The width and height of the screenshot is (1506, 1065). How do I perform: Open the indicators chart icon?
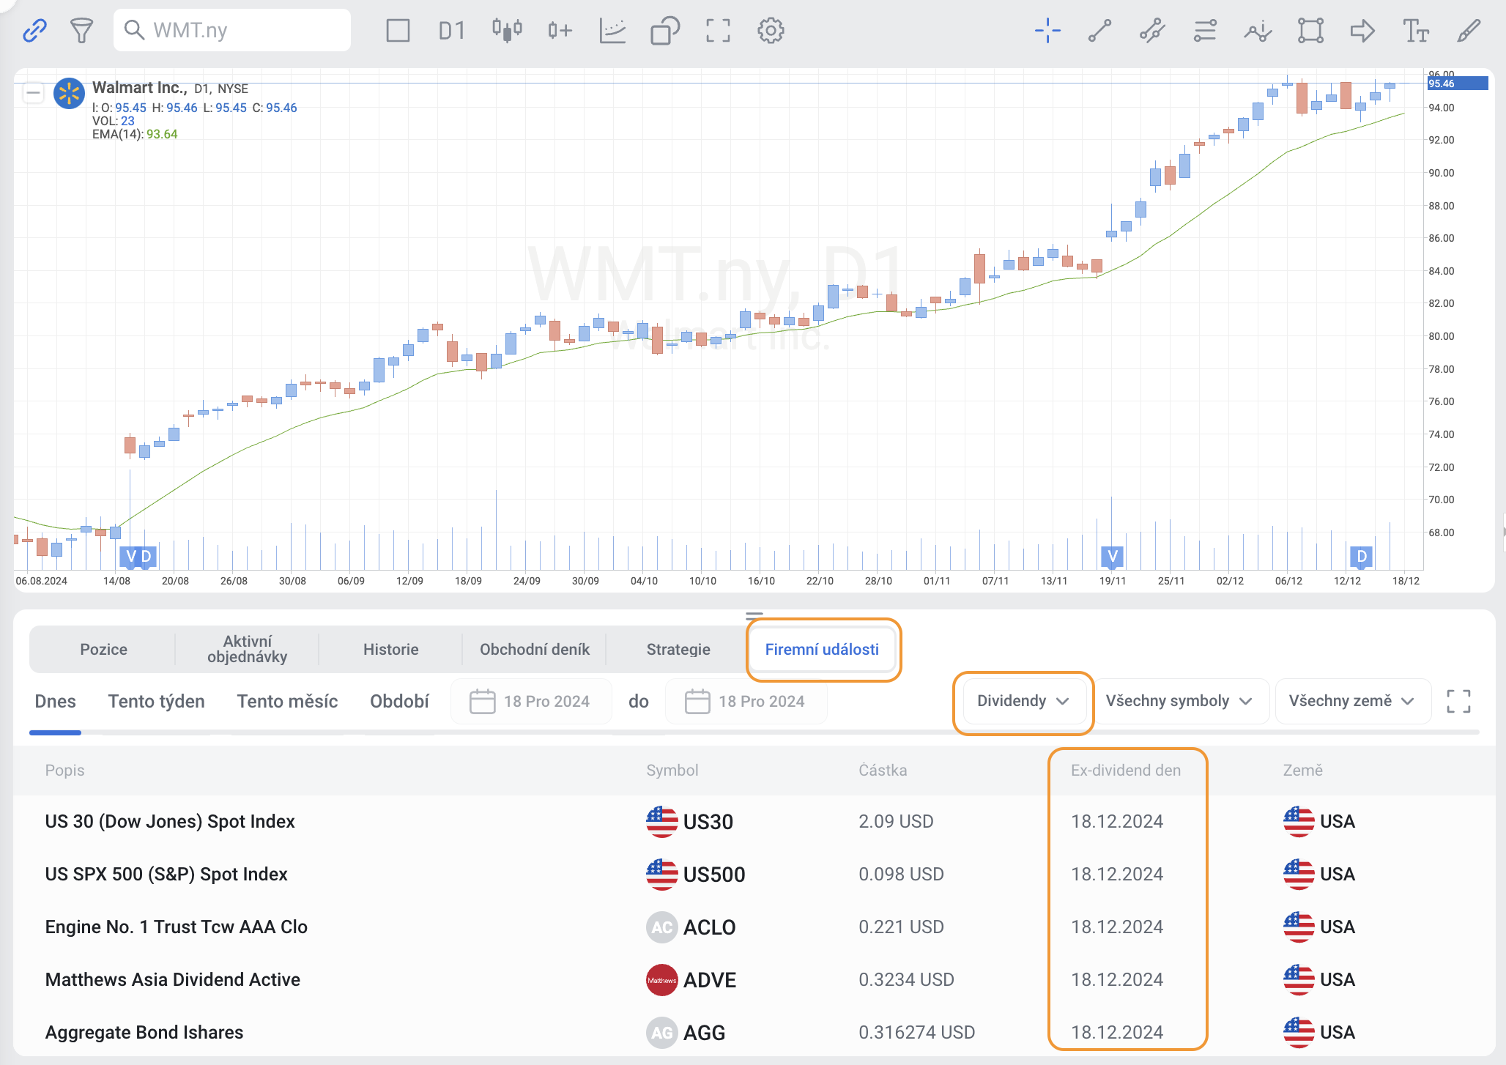point(612,31)
